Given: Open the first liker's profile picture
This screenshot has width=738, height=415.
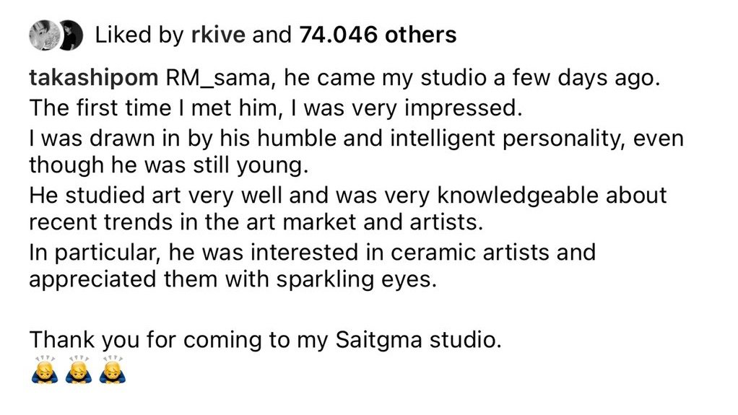Looking at the screenshot, I should pyautogui.click(x=44, y=35).
